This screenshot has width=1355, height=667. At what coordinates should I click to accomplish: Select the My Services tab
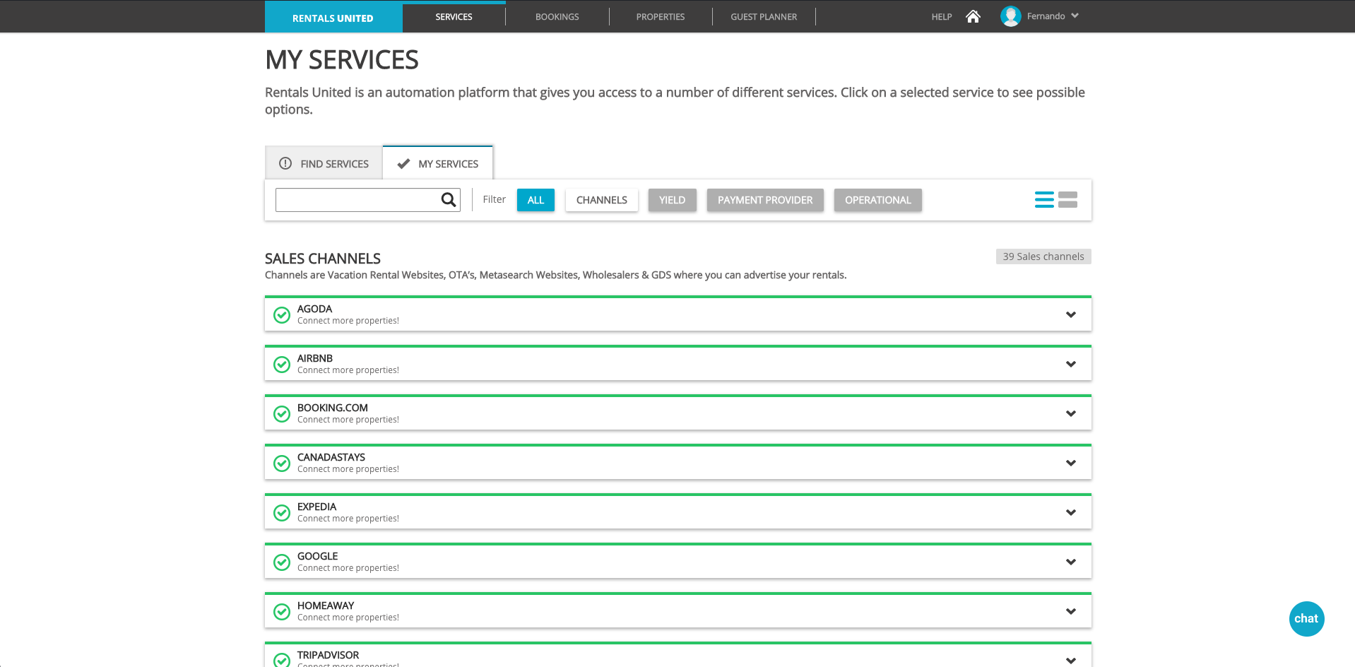[x=438, y=163]
